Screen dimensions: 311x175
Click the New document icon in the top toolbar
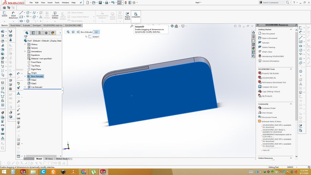pos(87,3)
